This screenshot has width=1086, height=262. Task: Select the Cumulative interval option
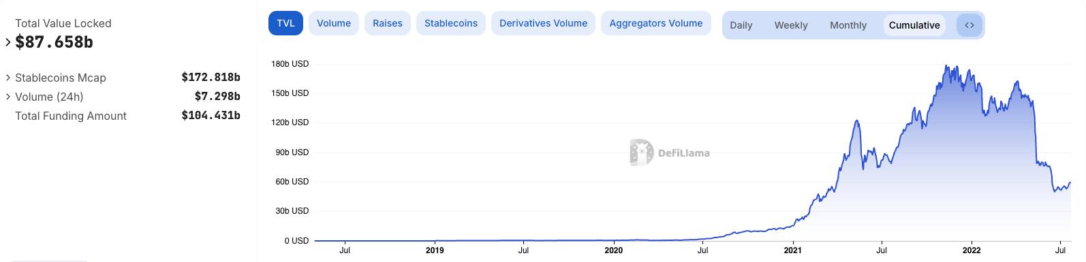(914, 25)
